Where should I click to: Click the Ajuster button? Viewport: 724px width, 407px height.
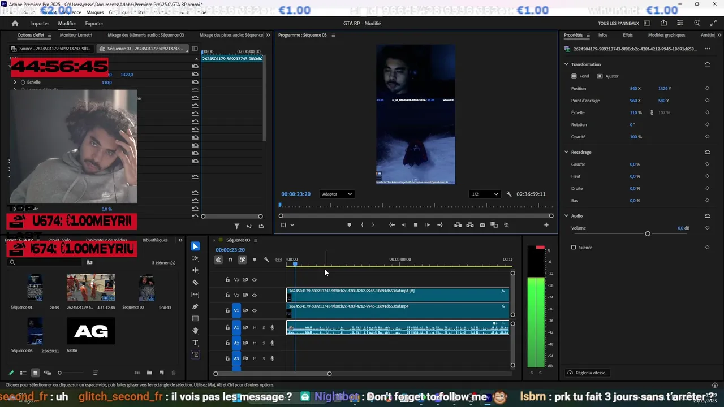coord(607,76)
